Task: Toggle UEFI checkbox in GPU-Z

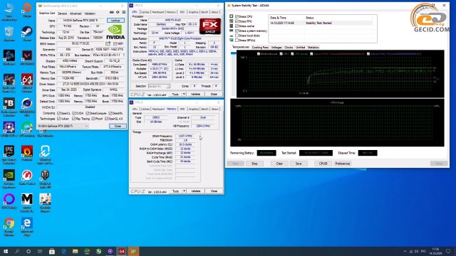Action: pyautogui.click(x=115, y=43)
